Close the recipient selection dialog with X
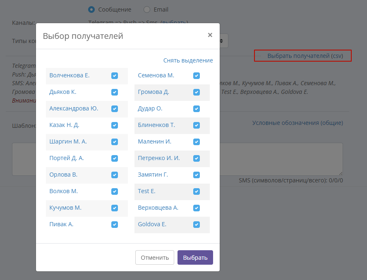The width and height of the screenshot is (367, 280). pos(210,35)
